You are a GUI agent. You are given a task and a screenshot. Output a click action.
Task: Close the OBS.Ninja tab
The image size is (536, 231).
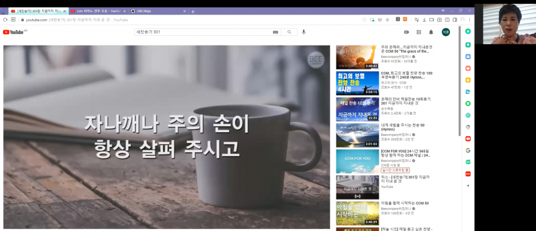pyautogui.click(x=185, y=12)
